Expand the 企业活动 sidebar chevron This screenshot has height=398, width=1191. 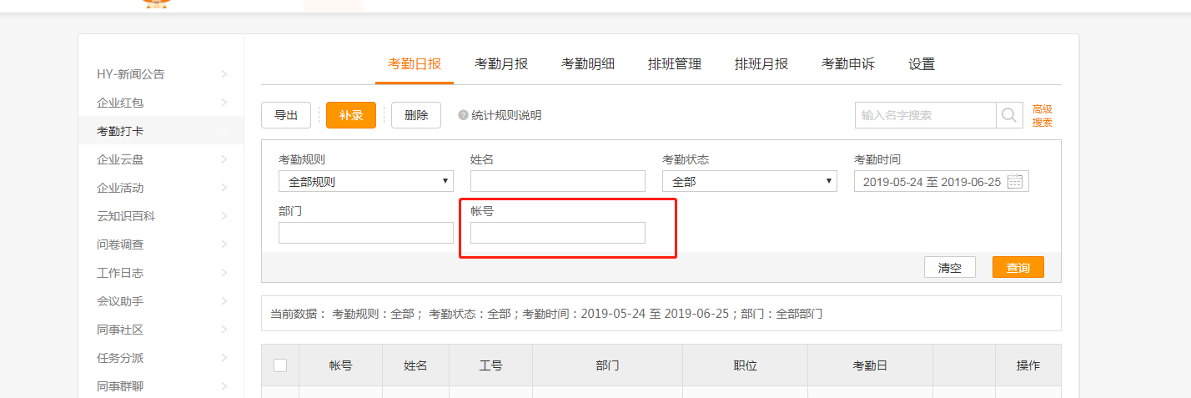pyautogui.click(x=224, y=188)
